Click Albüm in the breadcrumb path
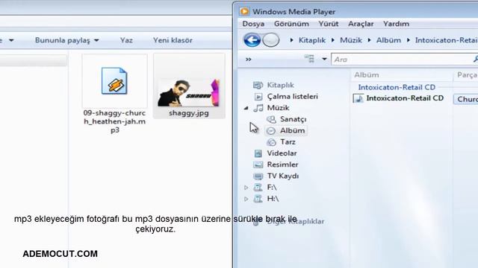 coord(388,40)
